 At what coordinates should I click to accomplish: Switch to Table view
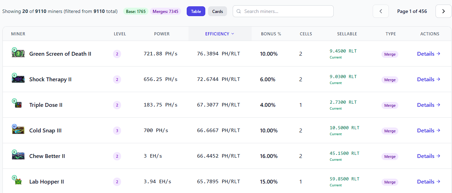196,11
